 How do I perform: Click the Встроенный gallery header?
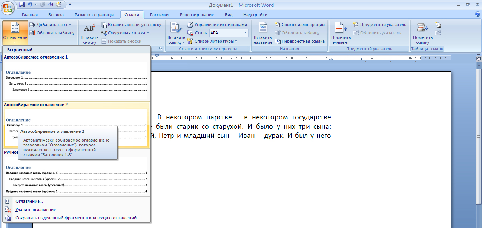(76, 49)
